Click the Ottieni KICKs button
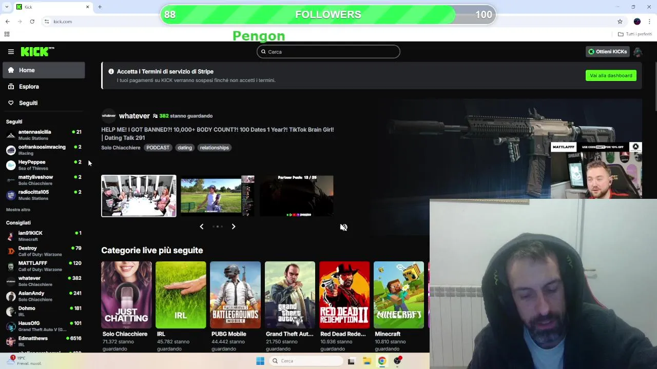Image resolution: width=657 pixels, height=369 pixels. (608, 52)
